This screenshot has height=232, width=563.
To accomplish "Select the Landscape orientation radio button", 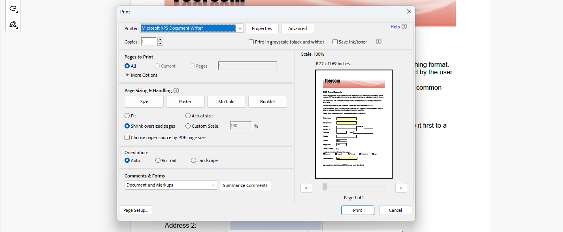I will coord(193,160).
